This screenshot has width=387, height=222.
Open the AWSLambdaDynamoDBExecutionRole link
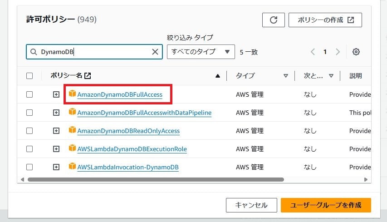coord(132,149)
